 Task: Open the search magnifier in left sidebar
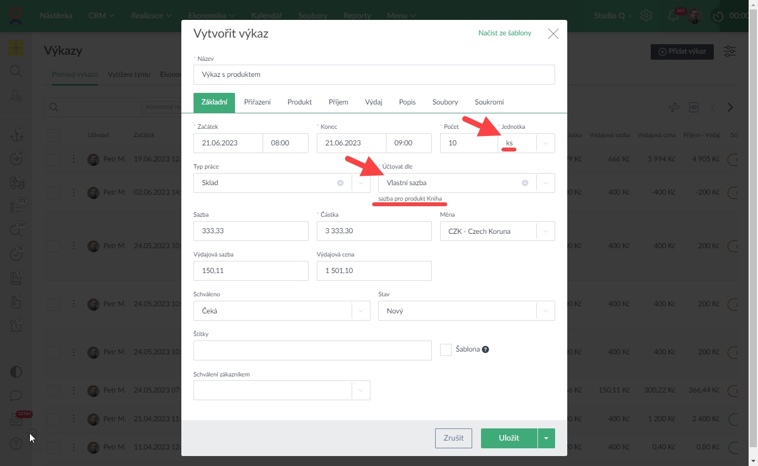[x=15, y=71]
